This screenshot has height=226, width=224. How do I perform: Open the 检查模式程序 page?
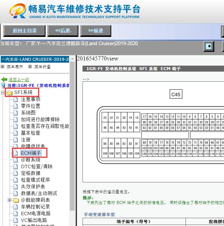(x=35, y=180)
